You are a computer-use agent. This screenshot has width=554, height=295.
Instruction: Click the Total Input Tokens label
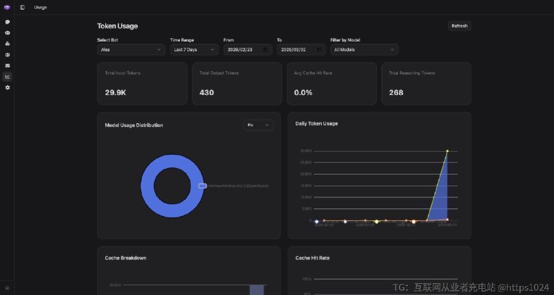pyautogui.click(x=123, y=73)
